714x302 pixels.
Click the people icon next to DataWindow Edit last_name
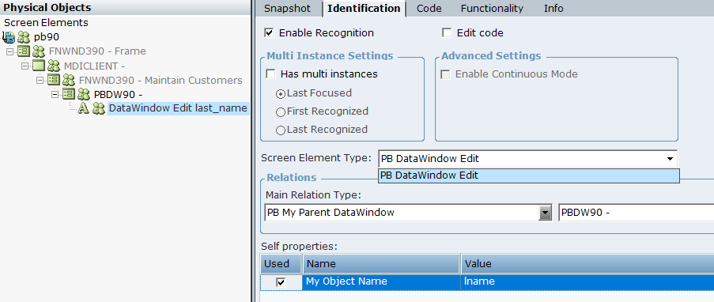[99, 109]
